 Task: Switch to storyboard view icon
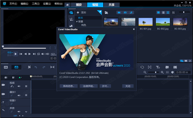click(6, 67)
